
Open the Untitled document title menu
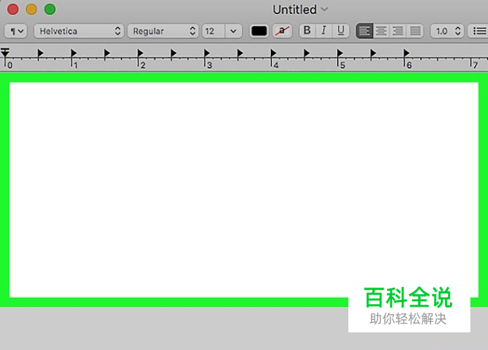[300, 10]
